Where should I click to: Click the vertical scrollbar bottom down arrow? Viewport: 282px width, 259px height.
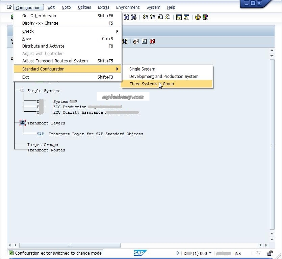(x=272, y=239)
